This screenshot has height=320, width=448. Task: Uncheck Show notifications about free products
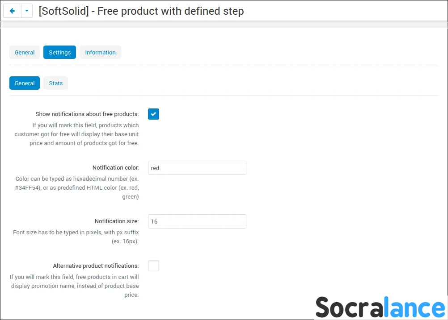(x=153, y=114)
